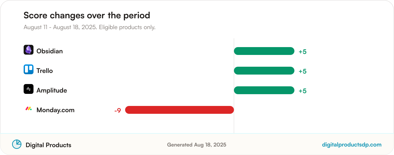This screenshot has width=394, height=155.
Task: Select the Trello product name
Action: (x=45, y=71)
